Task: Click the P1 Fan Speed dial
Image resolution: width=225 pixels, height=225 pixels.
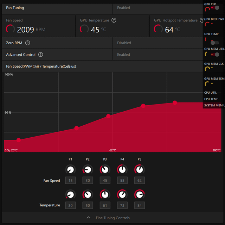Action: (70, 170)
